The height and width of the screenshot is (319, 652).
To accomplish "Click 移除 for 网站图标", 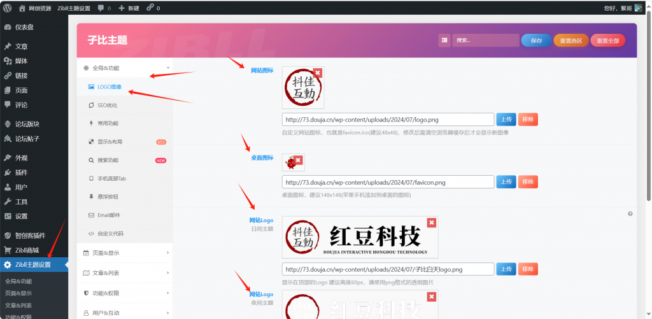I will pyautogui.click(x=528, y=119).
